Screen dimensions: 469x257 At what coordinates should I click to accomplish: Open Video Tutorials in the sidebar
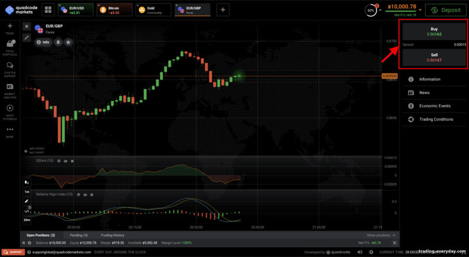pyautogui.click(x=10, y=113)
